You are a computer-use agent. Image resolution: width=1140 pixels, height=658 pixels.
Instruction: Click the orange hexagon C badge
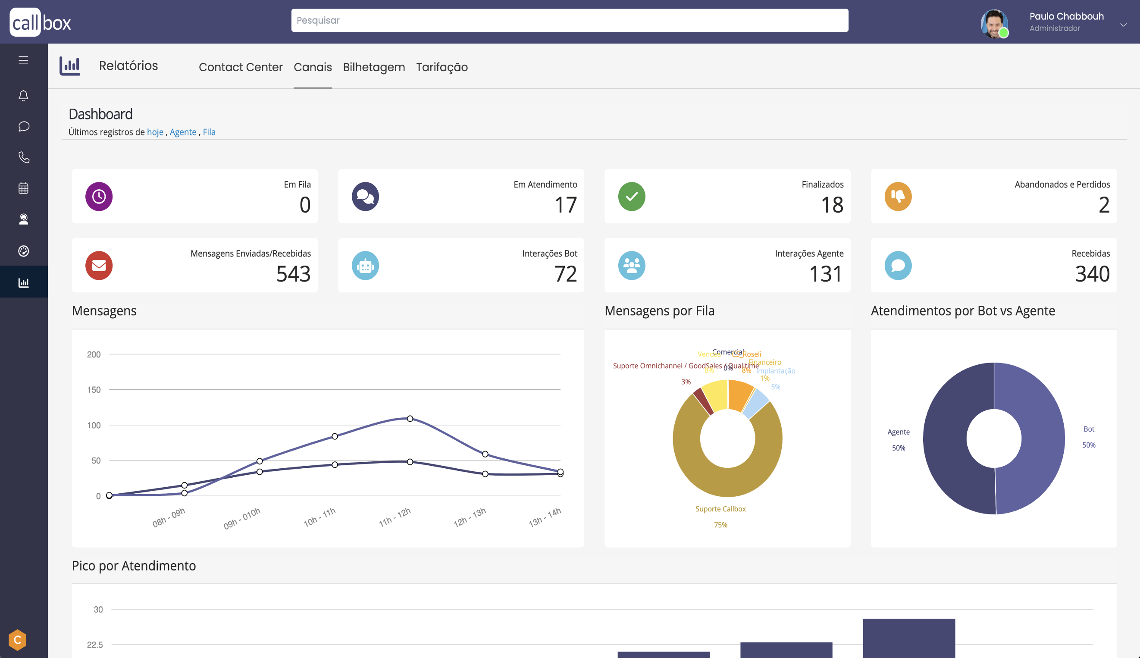pyautogui.click(x=18, y=639)
